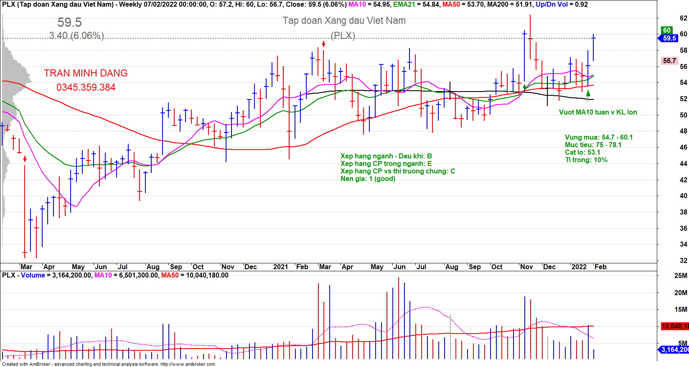Click the "EMA21 = 54.84" legend entry

tap(416, 5)
